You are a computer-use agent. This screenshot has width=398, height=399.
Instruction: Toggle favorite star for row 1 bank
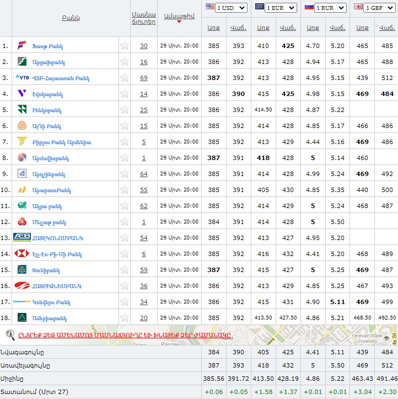[x=125, y=46]
